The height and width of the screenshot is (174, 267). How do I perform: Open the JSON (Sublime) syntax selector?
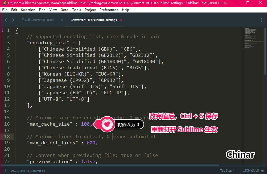coord(253,170)
